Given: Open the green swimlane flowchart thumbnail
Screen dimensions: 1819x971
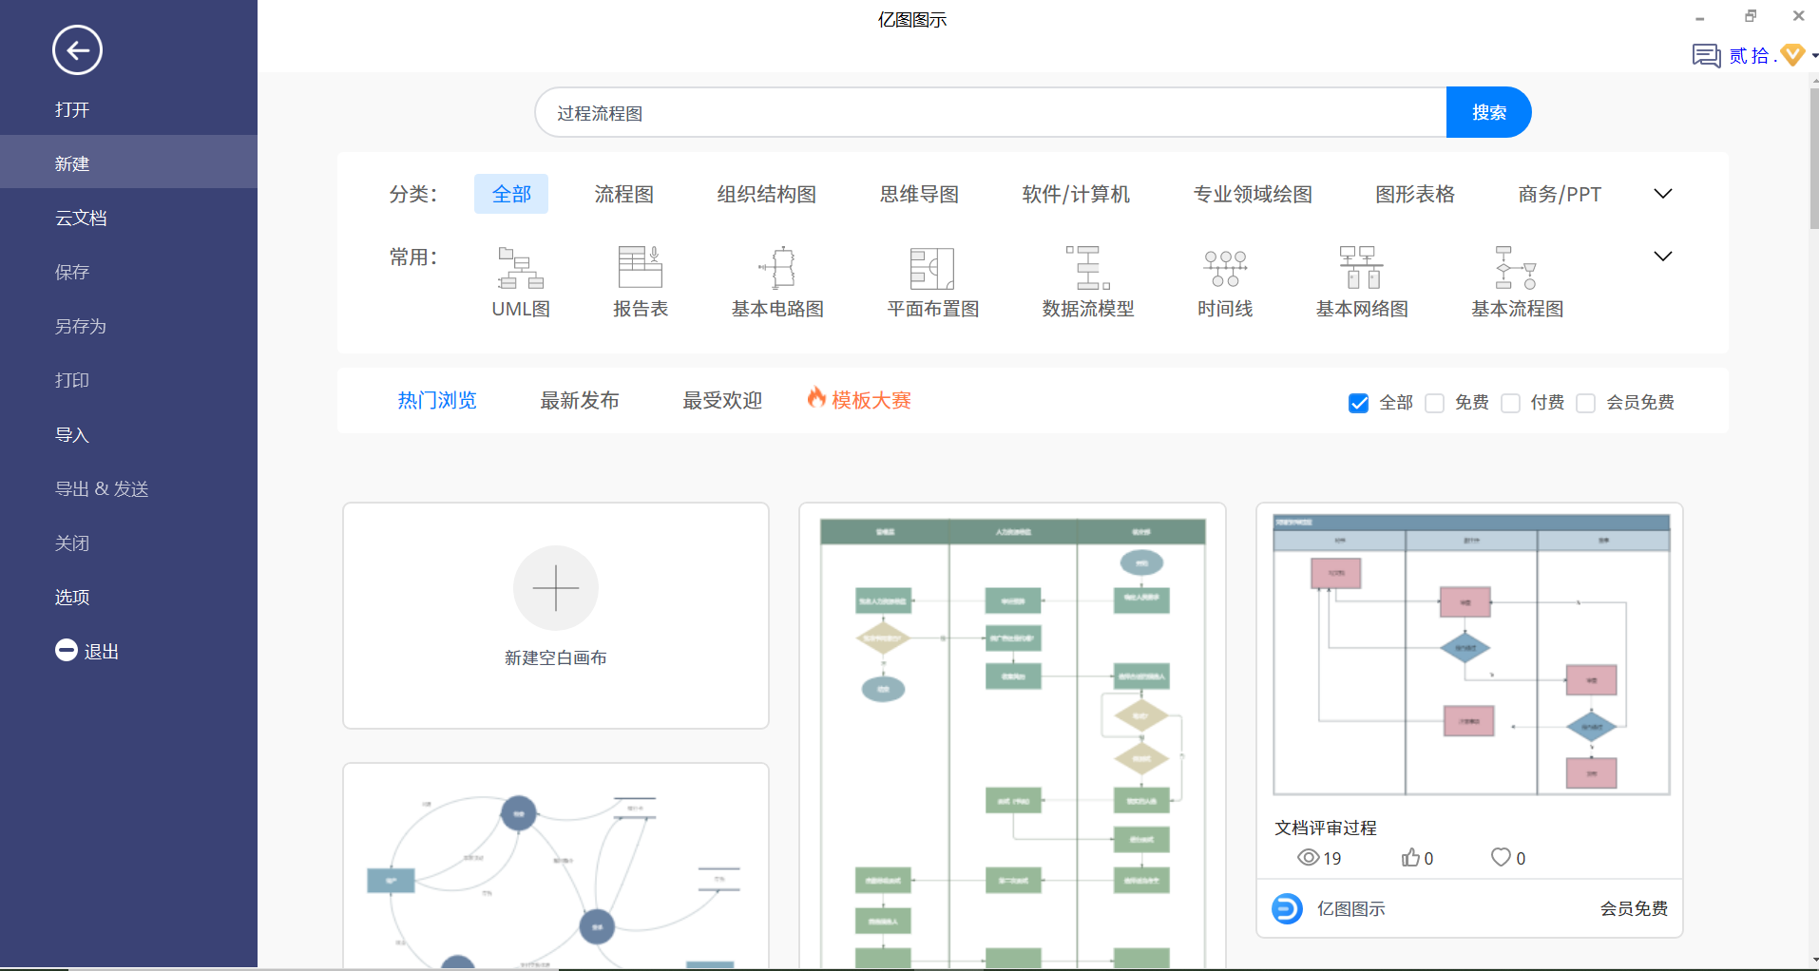Looking at the screenshot, I should [x=1012, y=741].
